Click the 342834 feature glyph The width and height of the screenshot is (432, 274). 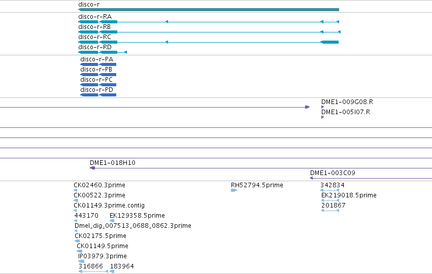(x=329, y=190)
